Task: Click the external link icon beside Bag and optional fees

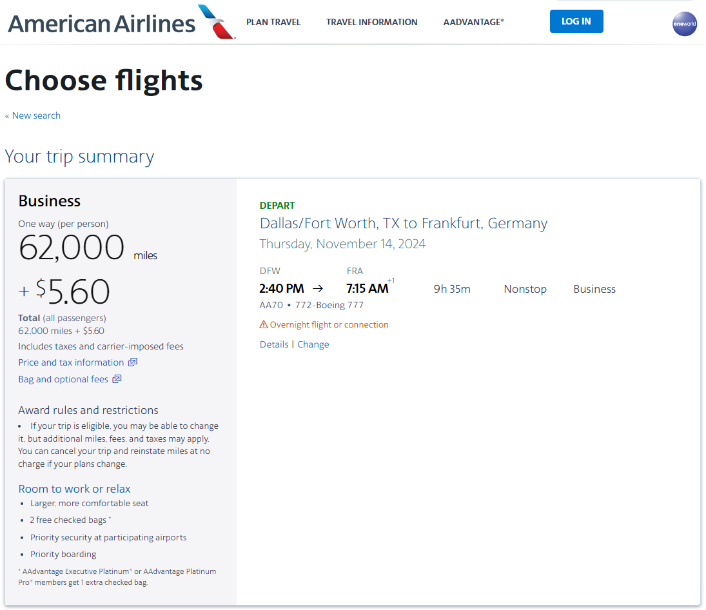Action: [x=117, y=379]
